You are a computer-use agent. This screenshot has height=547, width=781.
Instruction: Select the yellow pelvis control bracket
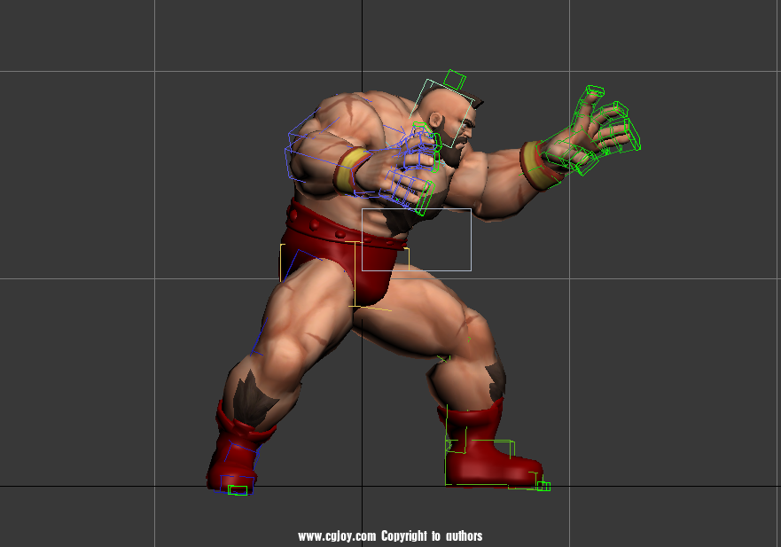[345, 276]
